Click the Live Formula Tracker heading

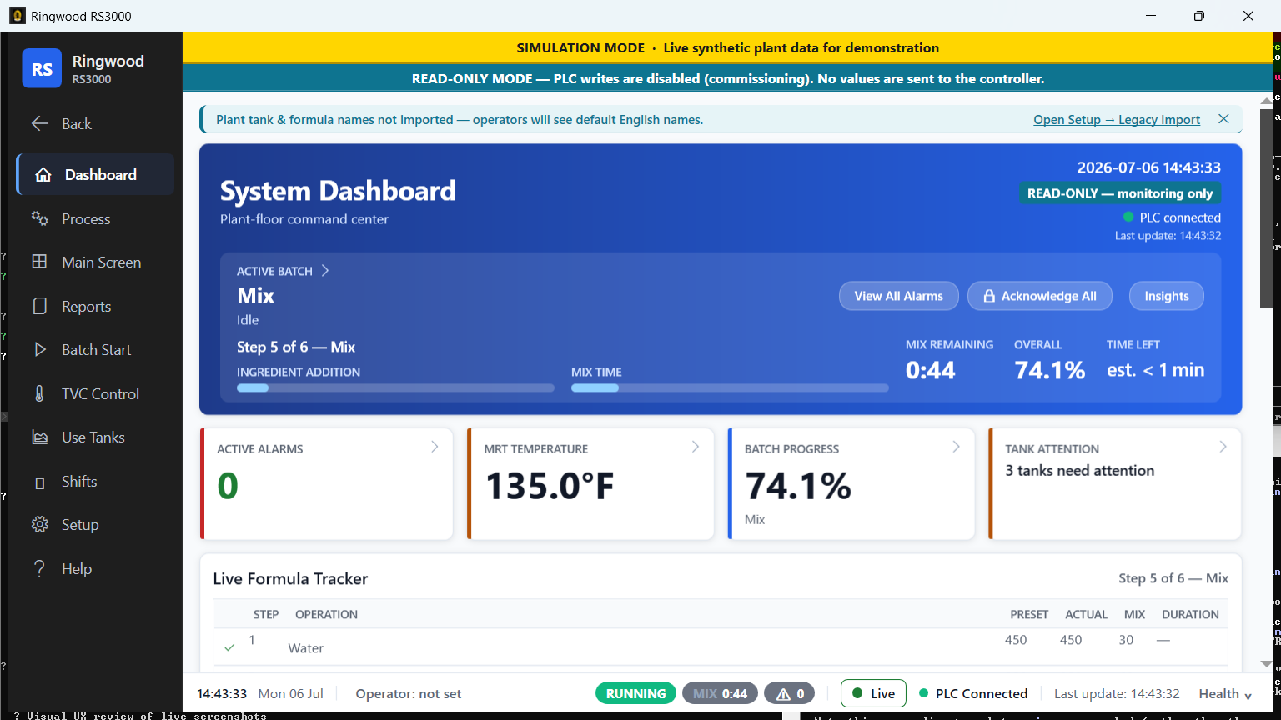point(290,579)
